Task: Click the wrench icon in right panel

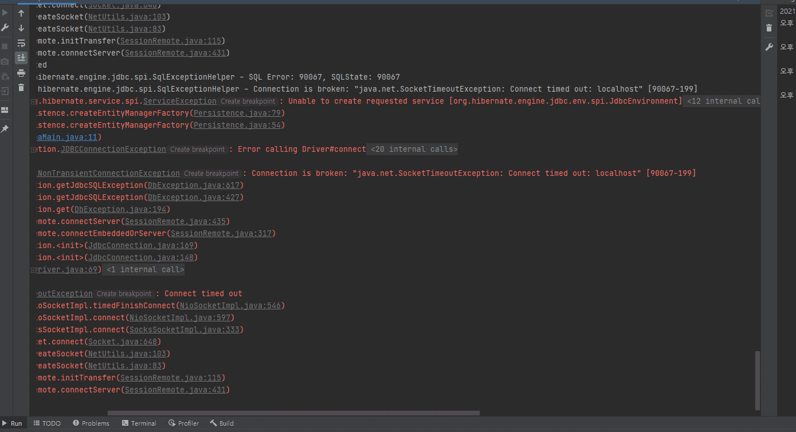Action: coord(769,47)
